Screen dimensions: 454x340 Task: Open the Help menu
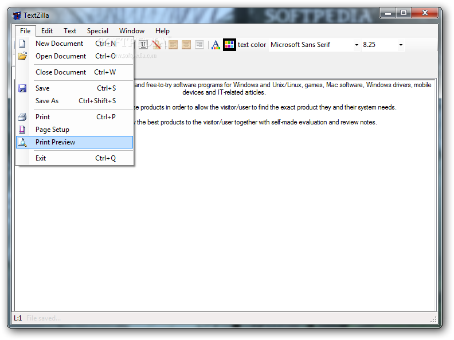(x=162, y=31)
